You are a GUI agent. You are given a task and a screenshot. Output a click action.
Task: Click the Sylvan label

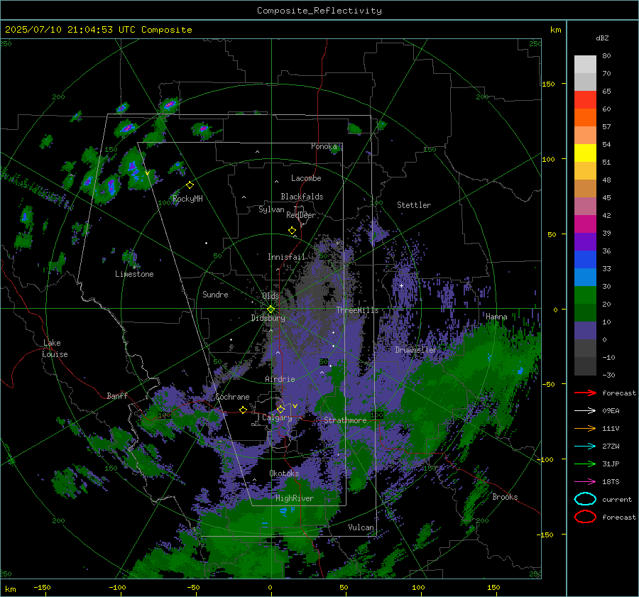click(271, 209)
